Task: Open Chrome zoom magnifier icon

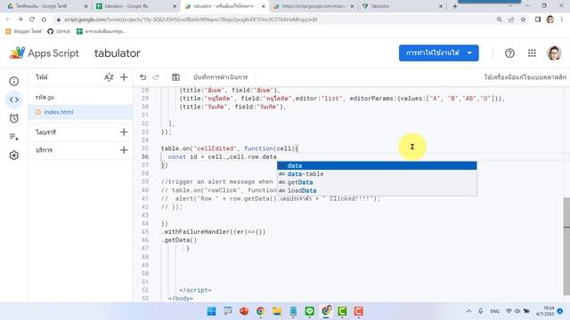Action: [x=499, y=20]
